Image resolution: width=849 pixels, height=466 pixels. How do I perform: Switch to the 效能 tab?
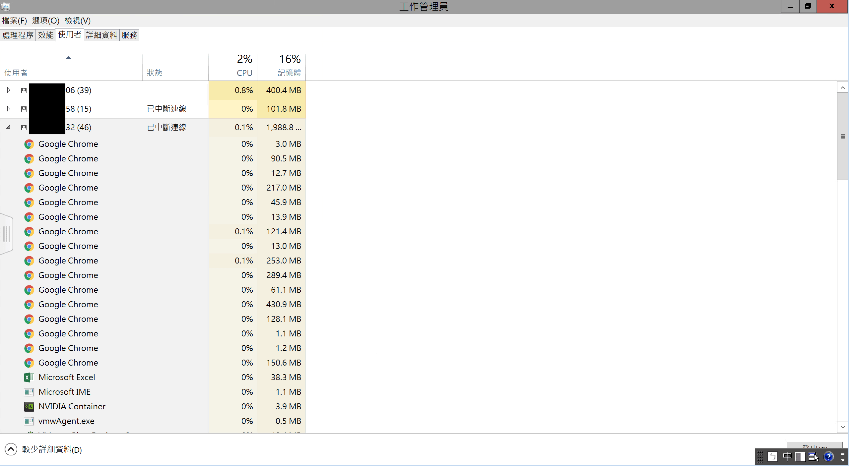click(x=45, y=35)
